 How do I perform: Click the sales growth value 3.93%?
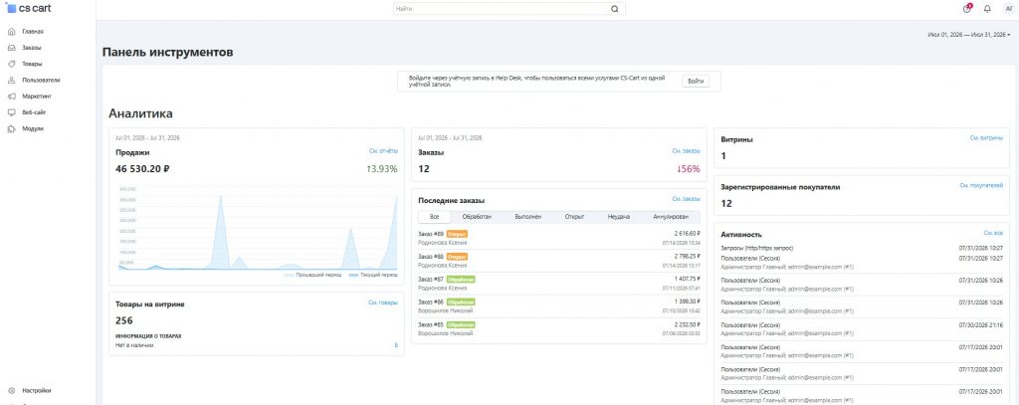pyautogui.click(x=382, y=169)
